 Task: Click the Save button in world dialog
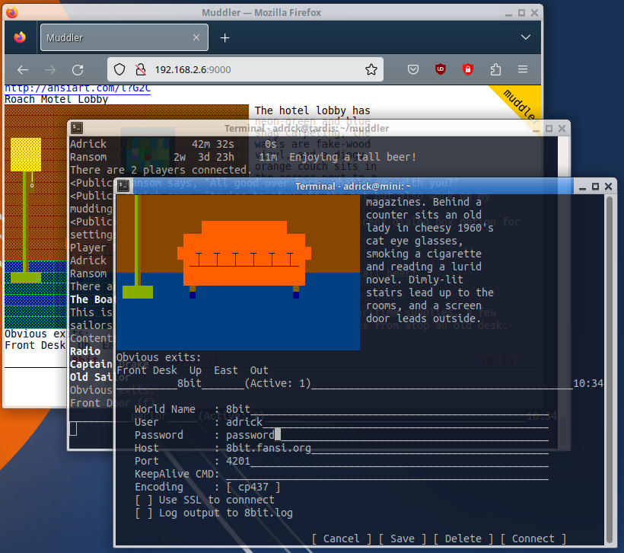pos(403,539)
